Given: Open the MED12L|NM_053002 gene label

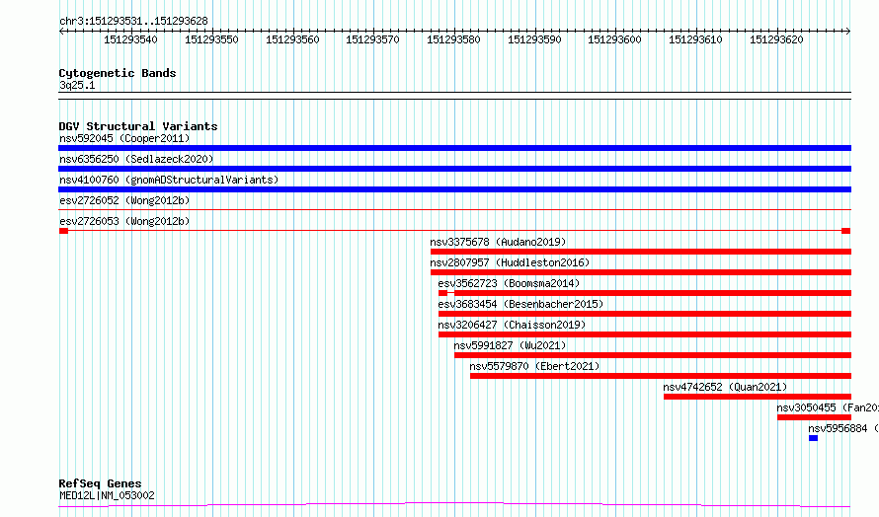Looking at the screenshot, I should point(107,495).
